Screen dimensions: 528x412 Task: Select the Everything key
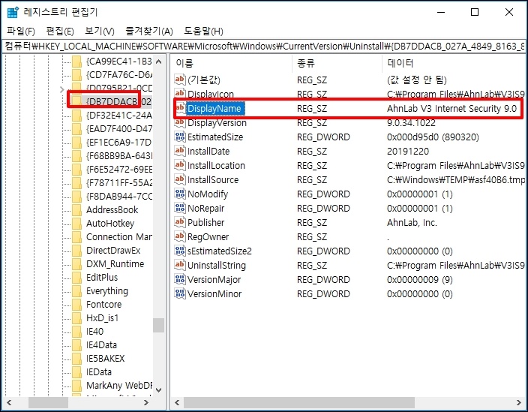point(107,290)
